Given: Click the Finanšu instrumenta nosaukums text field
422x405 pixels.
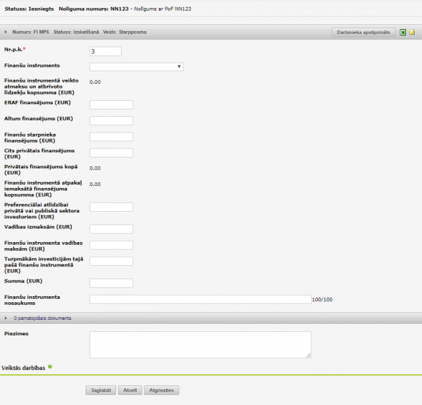Looking at the screenshot, I should coord(200,300).
